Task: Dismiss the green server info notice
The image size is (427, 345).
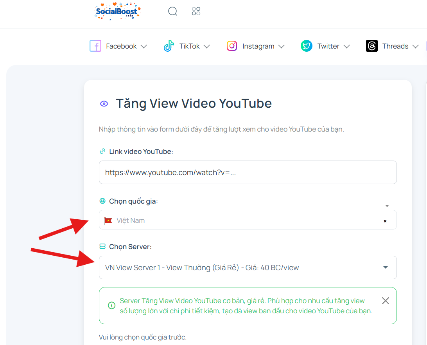Action: pyautogui.click(x=385, y=301)
